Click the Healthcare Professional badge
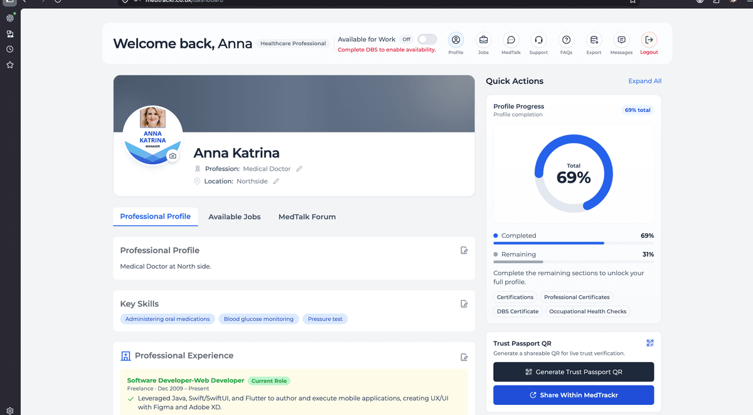Screen dimensions: 753x415 click(293, 43)
